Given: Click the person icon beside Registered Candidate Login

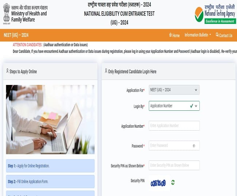Looking at the screenshot, I should click(x=106, y=71).
